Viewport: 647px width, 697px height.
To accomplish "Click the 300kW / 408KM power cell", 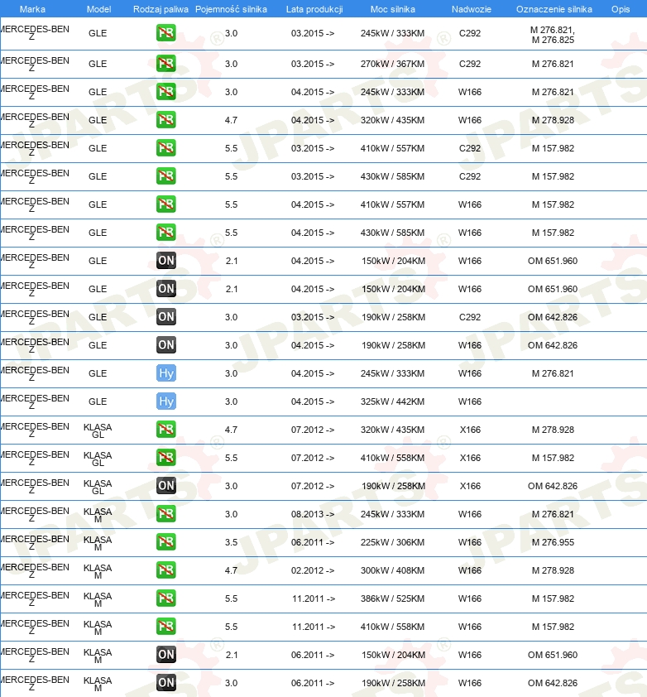I will point(392,570).
